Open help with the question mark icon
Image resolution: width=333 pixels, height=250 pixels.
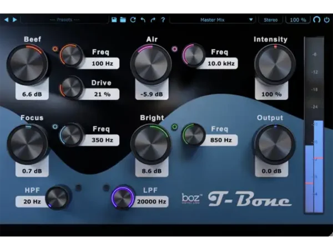[x=163, y=20]
